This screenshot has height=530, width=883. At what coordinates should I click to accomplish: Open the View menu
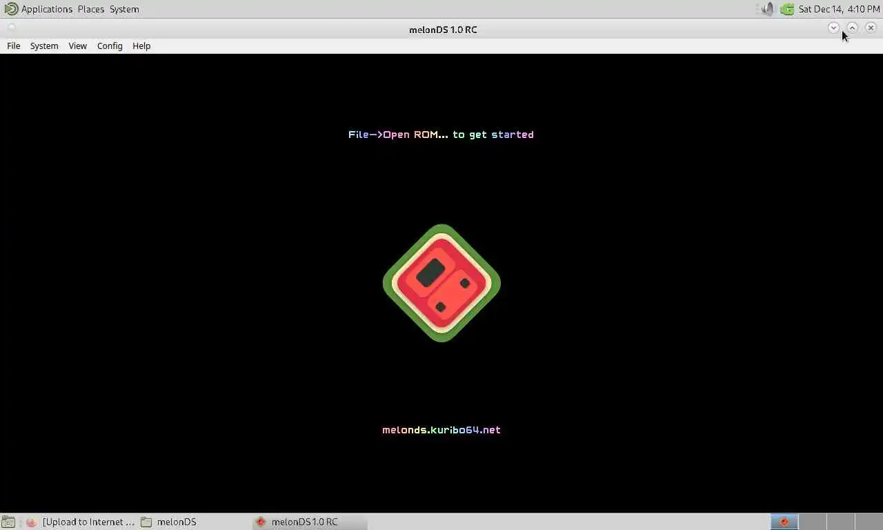(77, 46)
